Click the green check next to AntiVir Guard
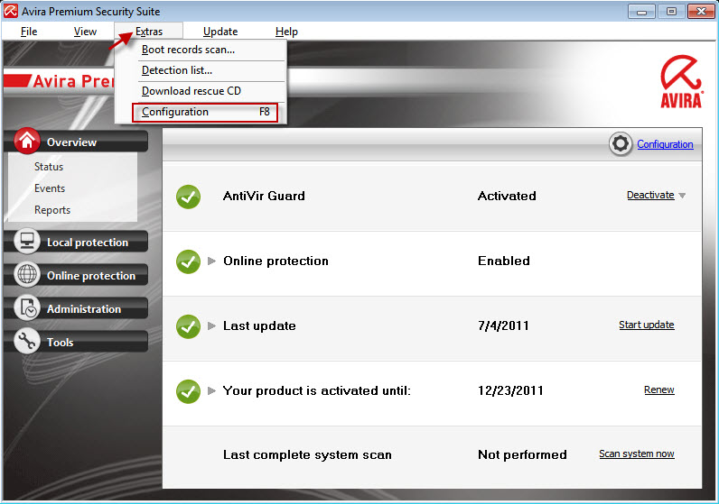 [188, 197]
